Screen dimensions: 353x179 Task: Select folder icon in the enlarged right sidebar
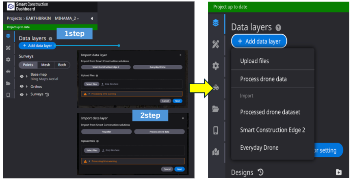click(x=216, y=109)
